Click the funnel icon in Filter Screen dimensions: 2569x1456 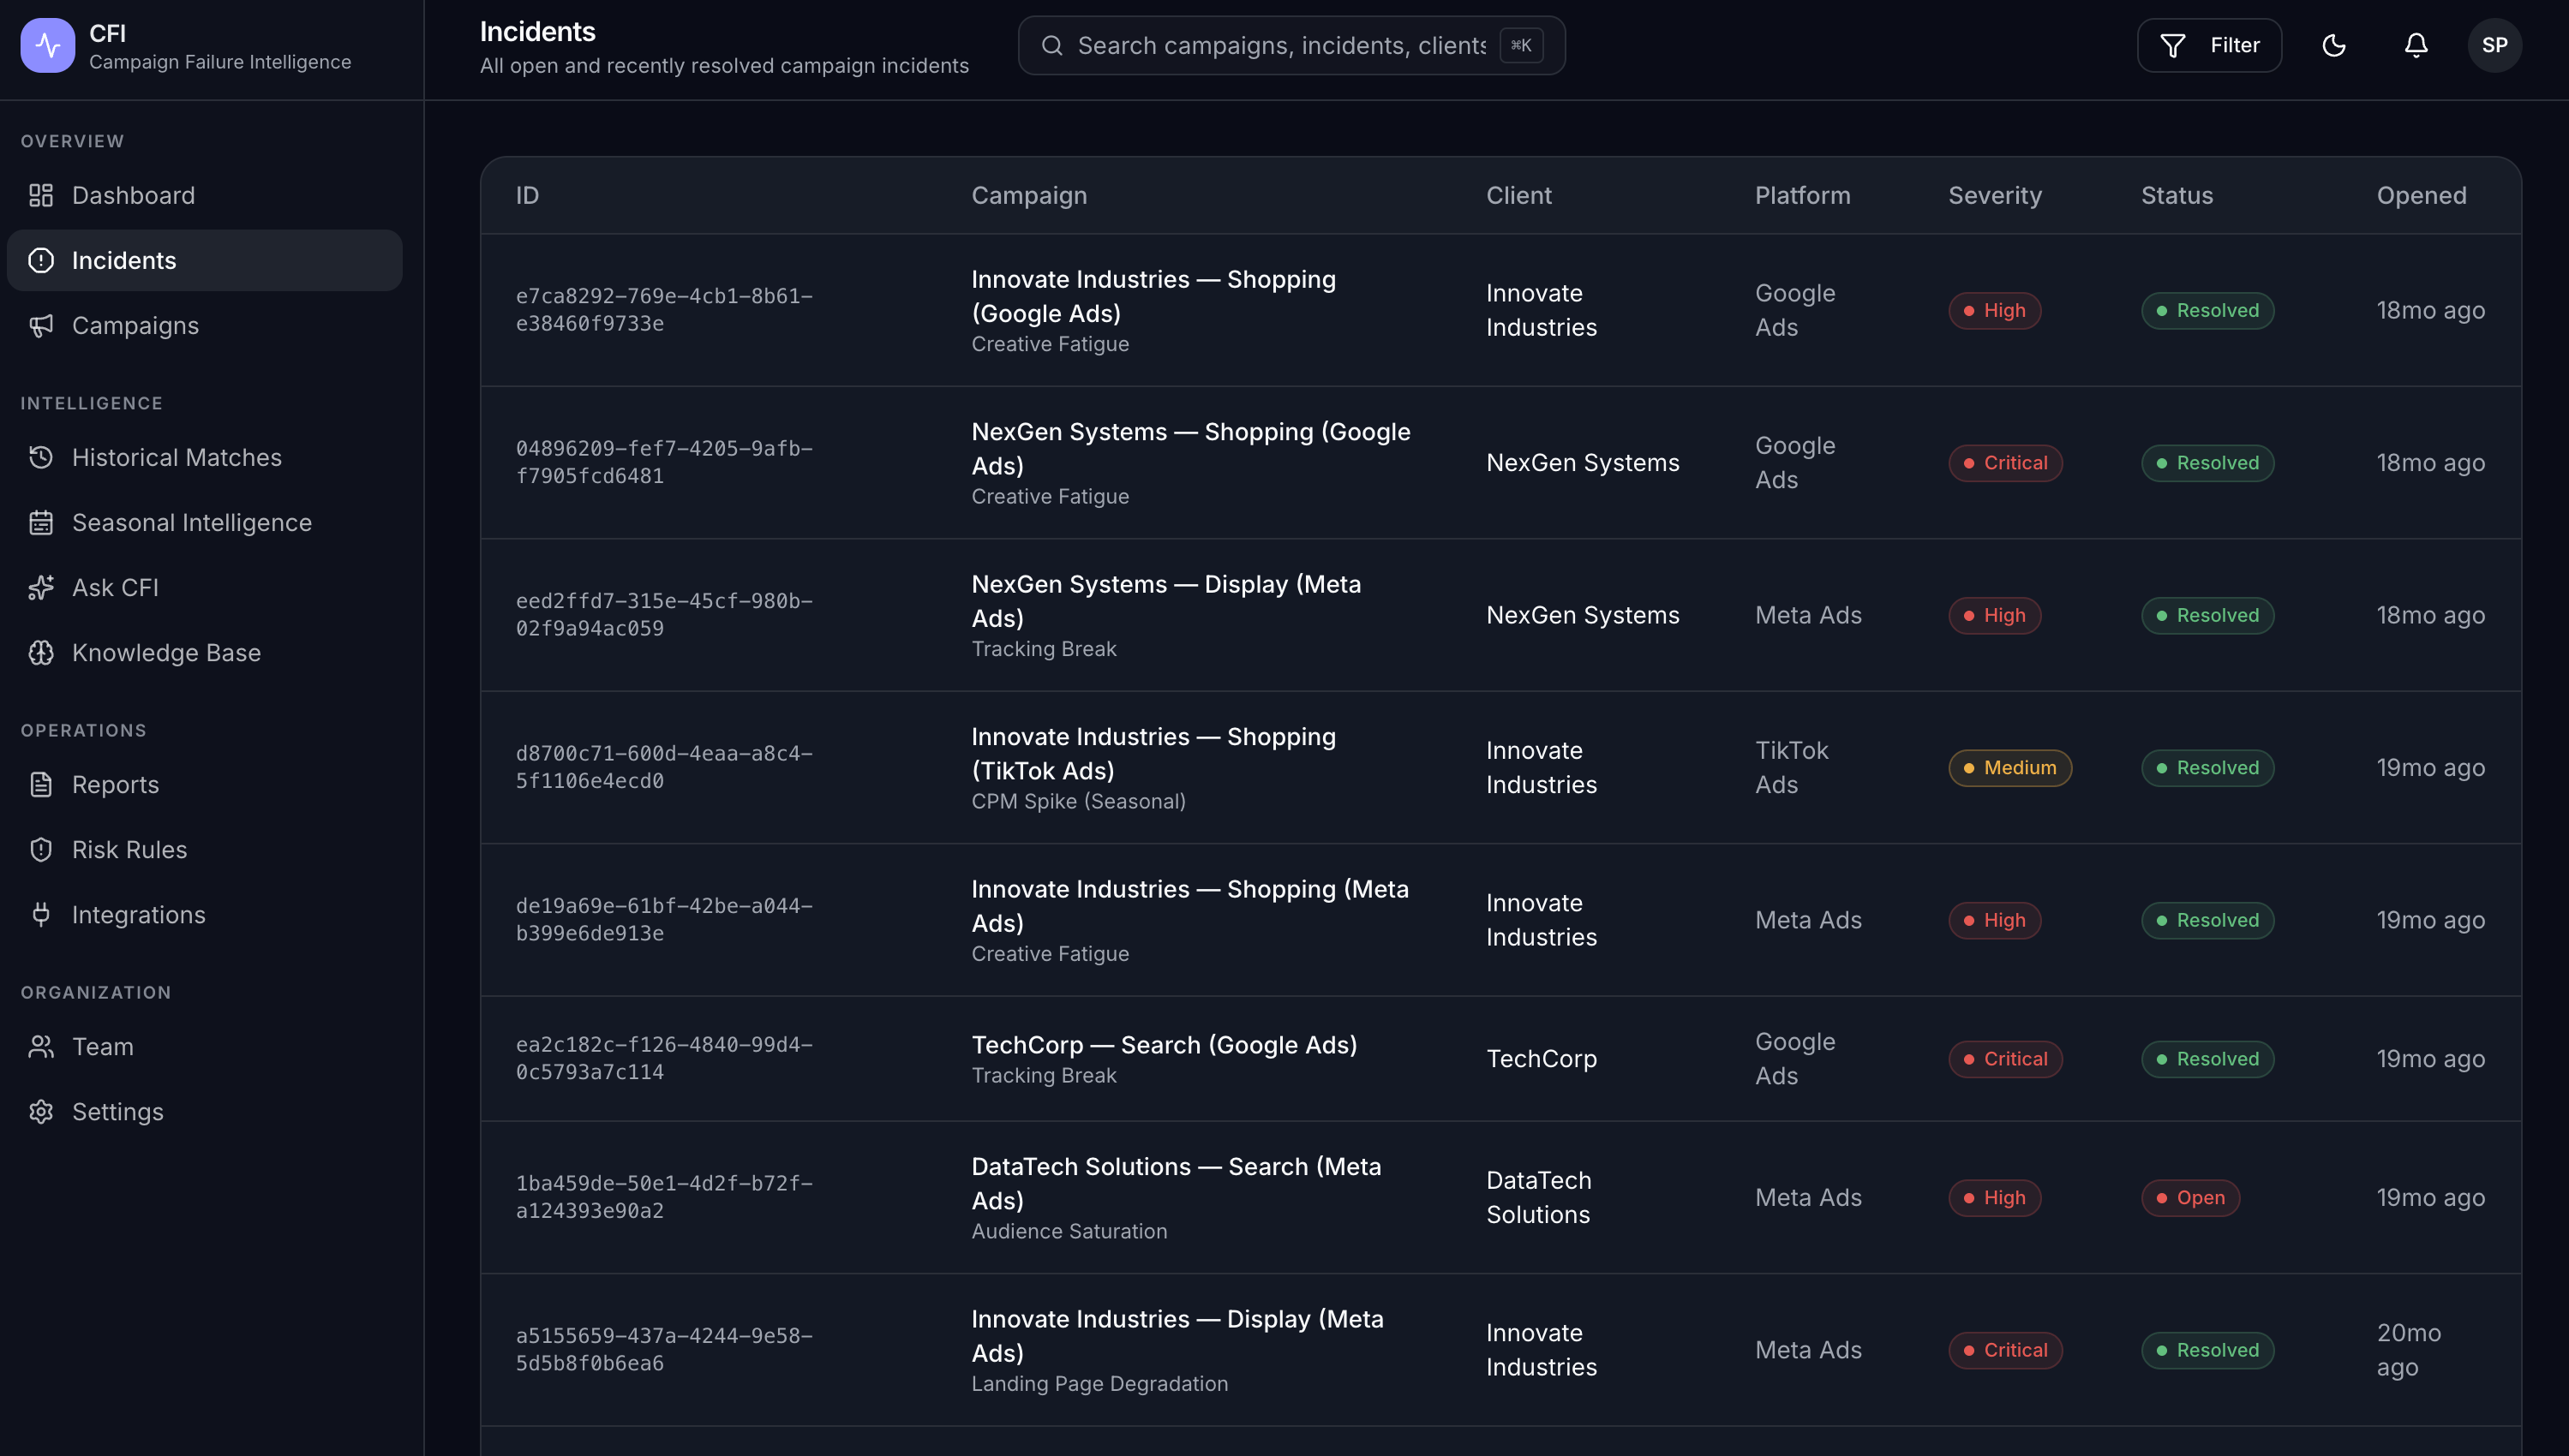[x=2172, y=45]
